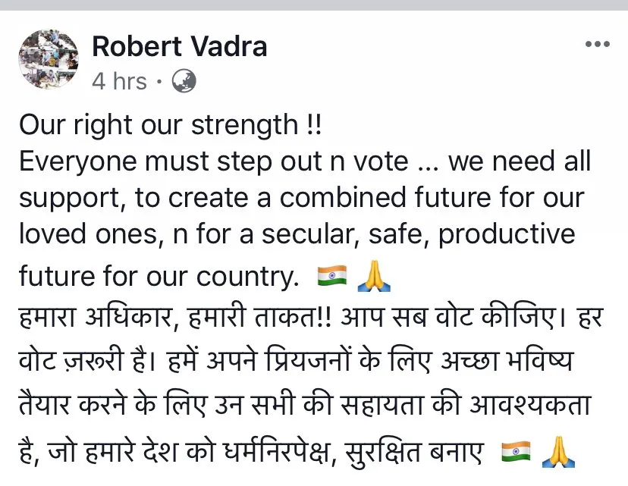Screen dimensions: 628x486
Task: Click the line 'Our right our strength !!'
Action: pos(170,125)
